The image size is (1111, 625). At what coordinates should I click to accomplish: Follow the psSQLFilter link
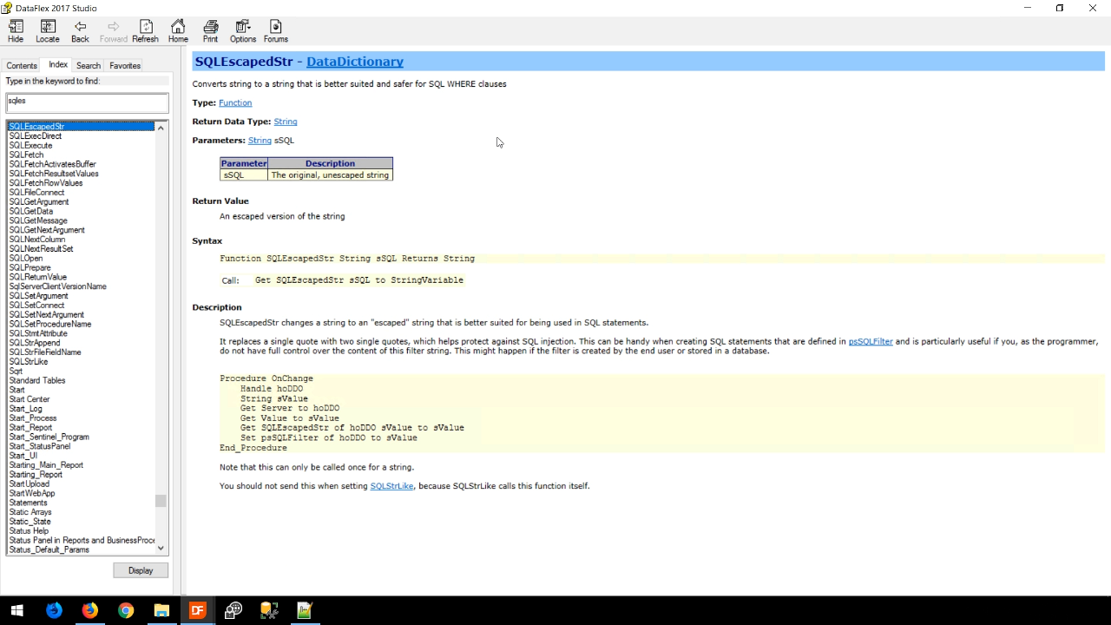870,341
